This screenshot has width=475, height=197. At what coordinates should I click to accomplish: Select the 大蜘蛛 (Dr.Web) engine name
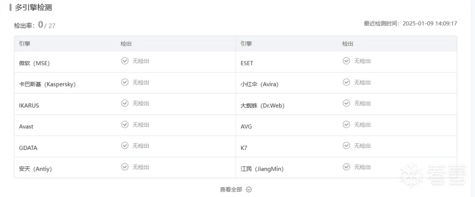pos(262,105)
